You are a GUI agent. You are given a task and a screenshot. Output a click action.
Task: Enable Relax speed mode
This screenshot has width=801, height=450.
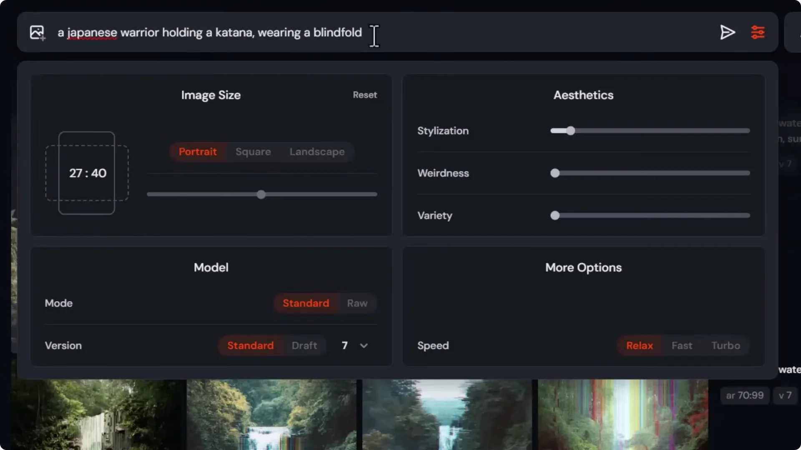click(639, 345)
